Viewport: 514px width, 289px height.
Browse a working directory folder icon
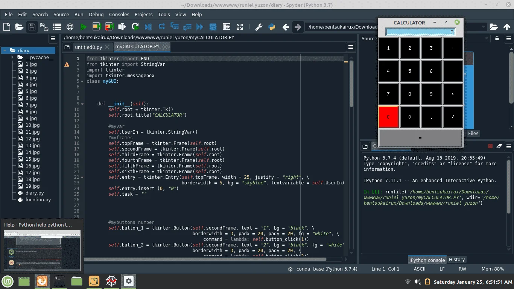494,27
